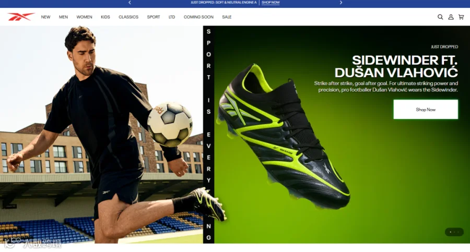Open the MEN menu

tap(63, 17)
